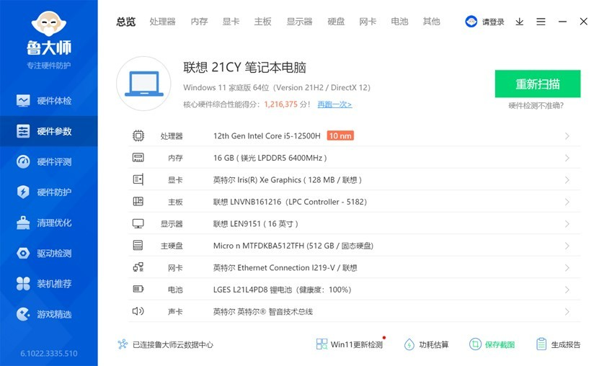Image resolution: width=599 pixels, height=366 pixels.
Task: Click 保存截图 to save screenshot
Action: tap(492, 344)
